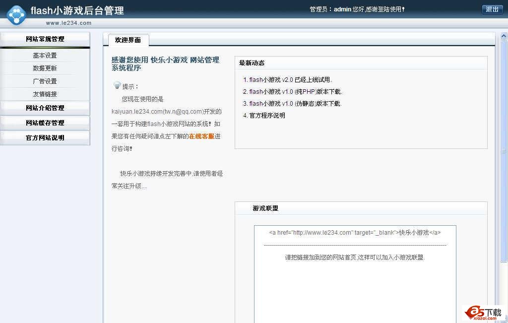Click the blue flash game logo icon
The width and height of the screenshot is (508, 323).
click(16, 15)
